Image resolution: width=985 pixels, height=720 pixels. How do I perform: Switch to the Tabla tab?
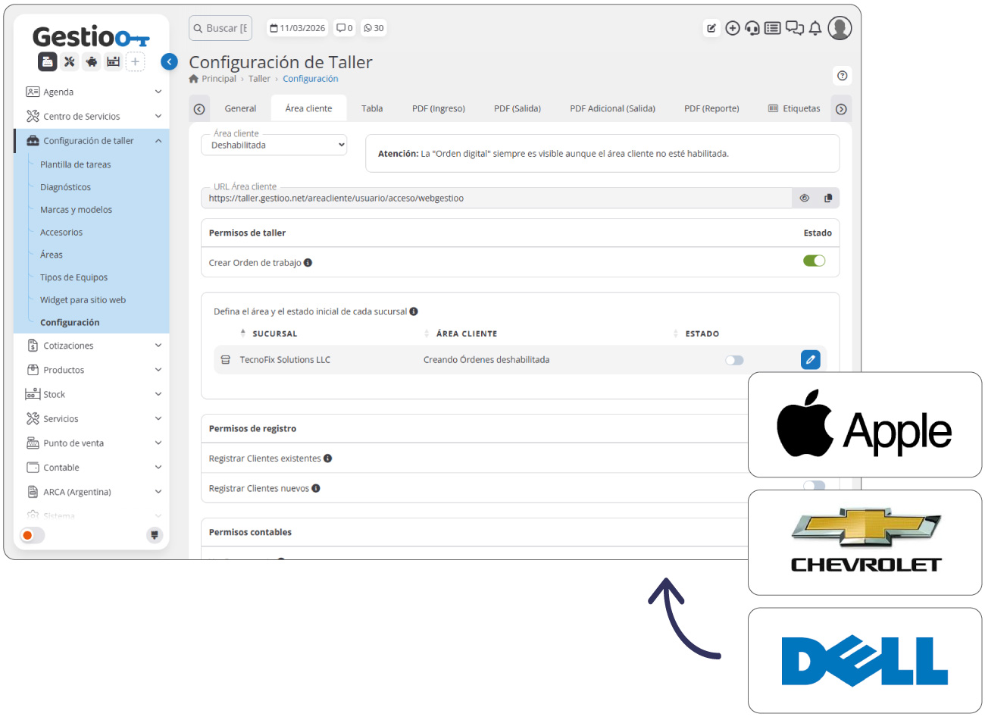pos(372,108)
